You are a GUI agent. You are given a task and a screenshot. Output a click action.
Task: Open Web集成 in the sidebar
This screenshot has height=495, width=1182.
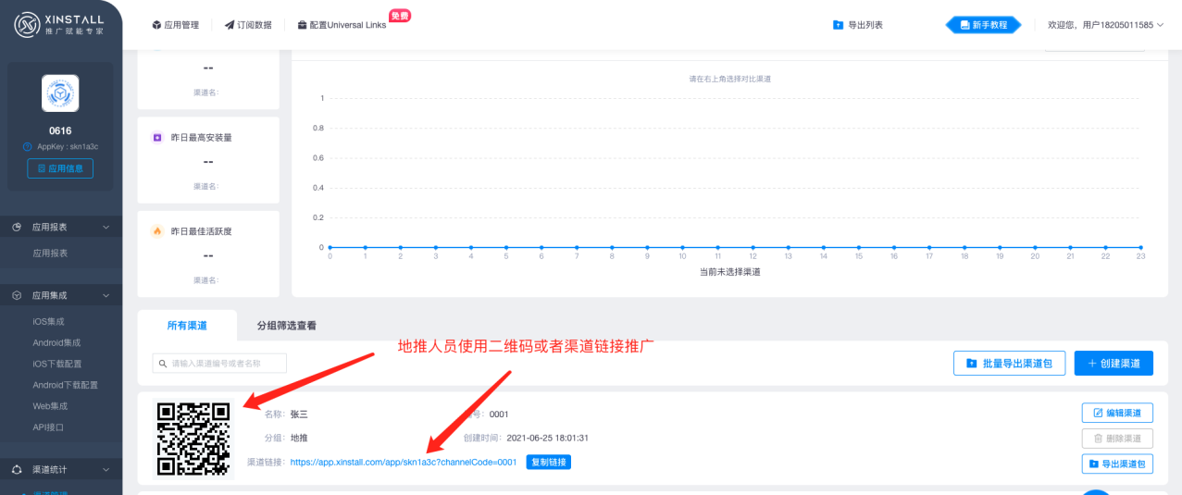pyautogui.click(x=49, y=406)
